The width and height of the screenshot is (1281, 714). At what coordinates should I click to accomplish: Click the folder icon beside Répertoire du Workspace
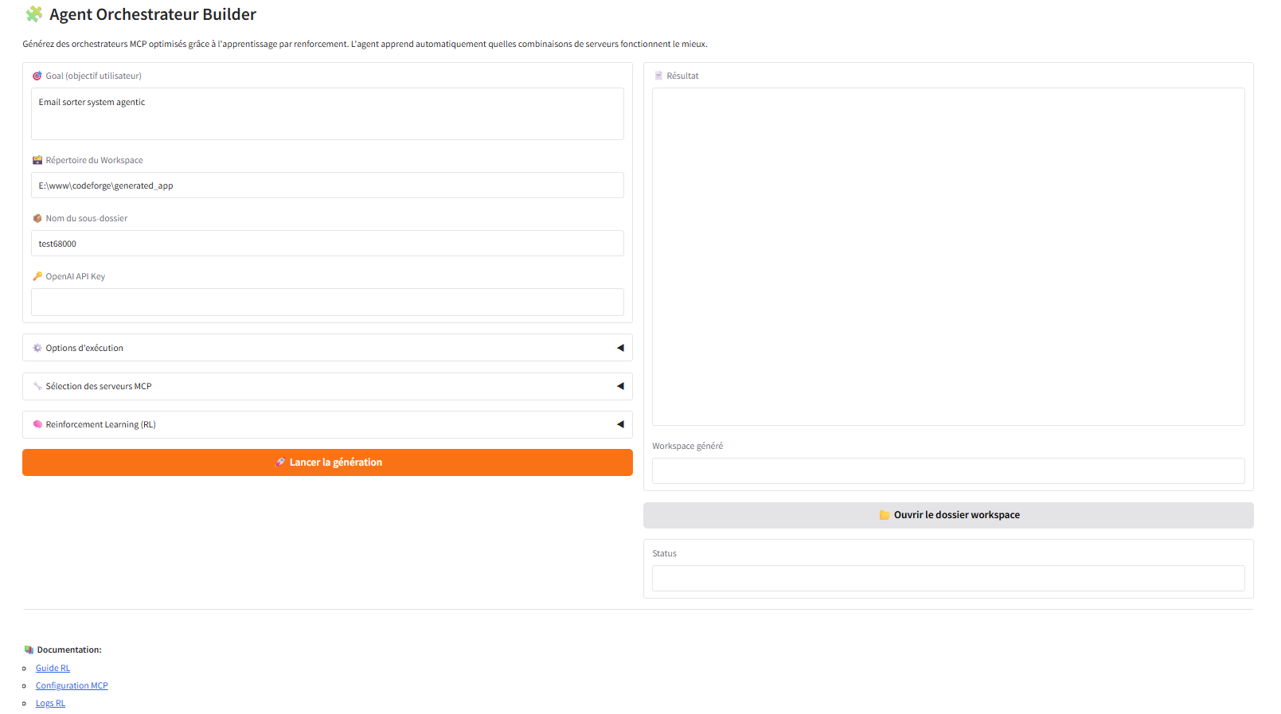coord(37,160)
